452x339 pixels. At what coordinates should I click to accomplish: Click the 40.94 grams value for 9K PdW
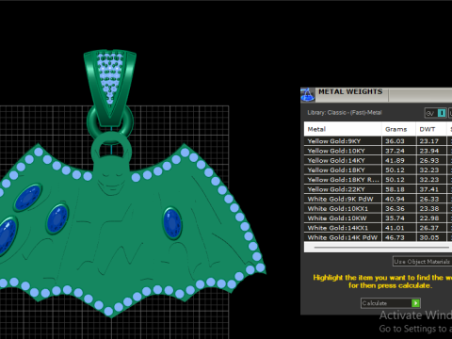click(395, 199)
